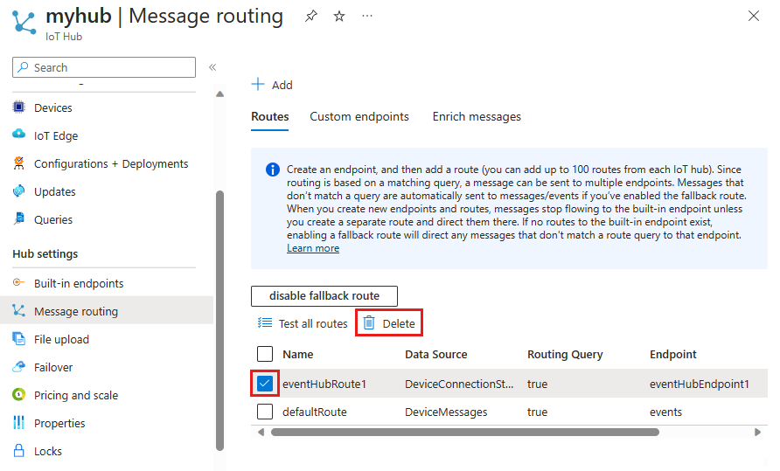This screenshot has height=471, width=780.
Task: Switch to the Enrich messages tab
Action: [477, 116]
